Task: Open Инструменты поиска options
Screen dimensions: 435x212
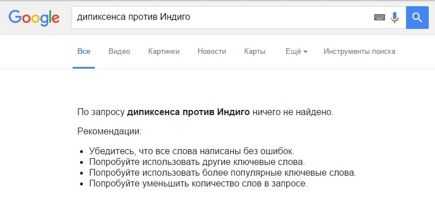Action: (x=359, y=52)
